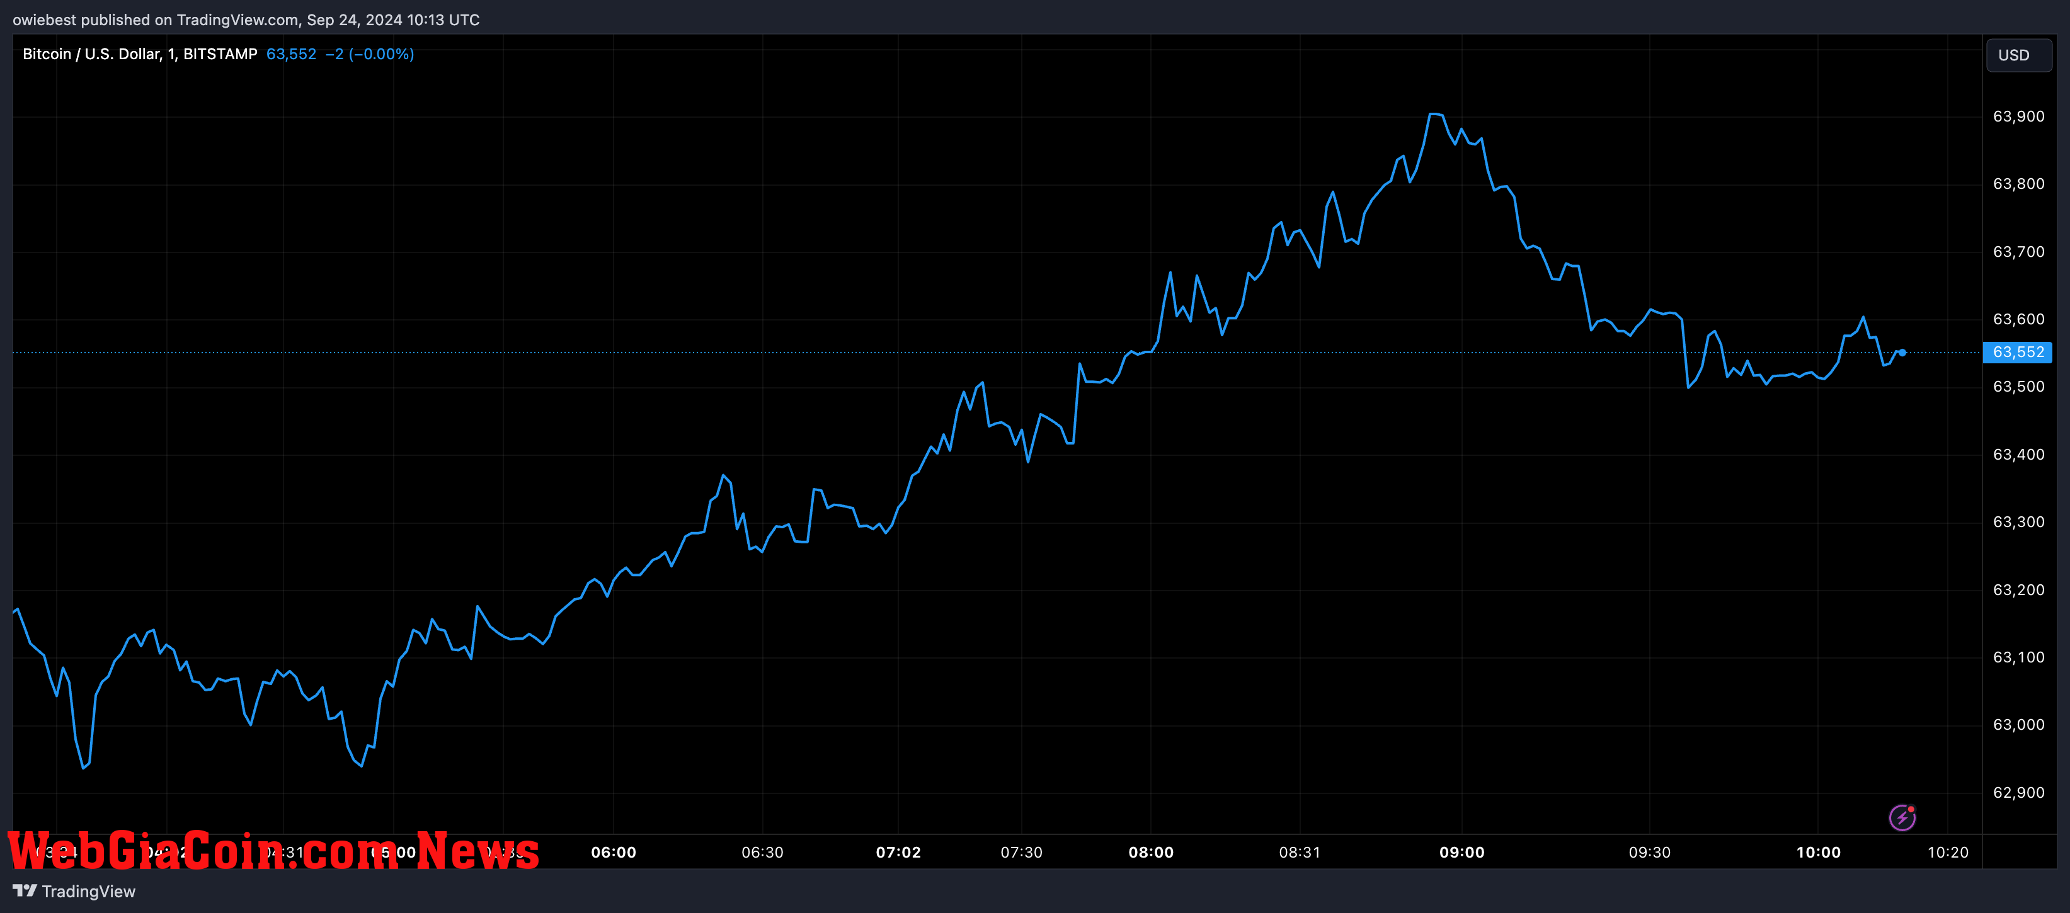Click the purple lightning bolt icon
The width and height of the screenshot is (2070, 913).
click(x=1902, y=817)
